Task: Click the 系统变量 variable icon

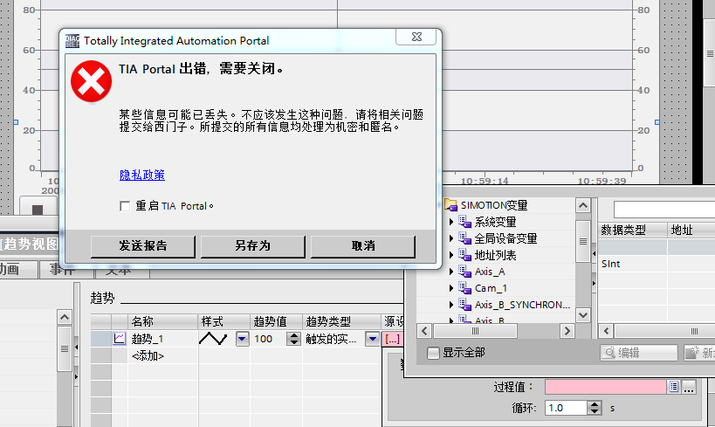Action: pos(464,222)
